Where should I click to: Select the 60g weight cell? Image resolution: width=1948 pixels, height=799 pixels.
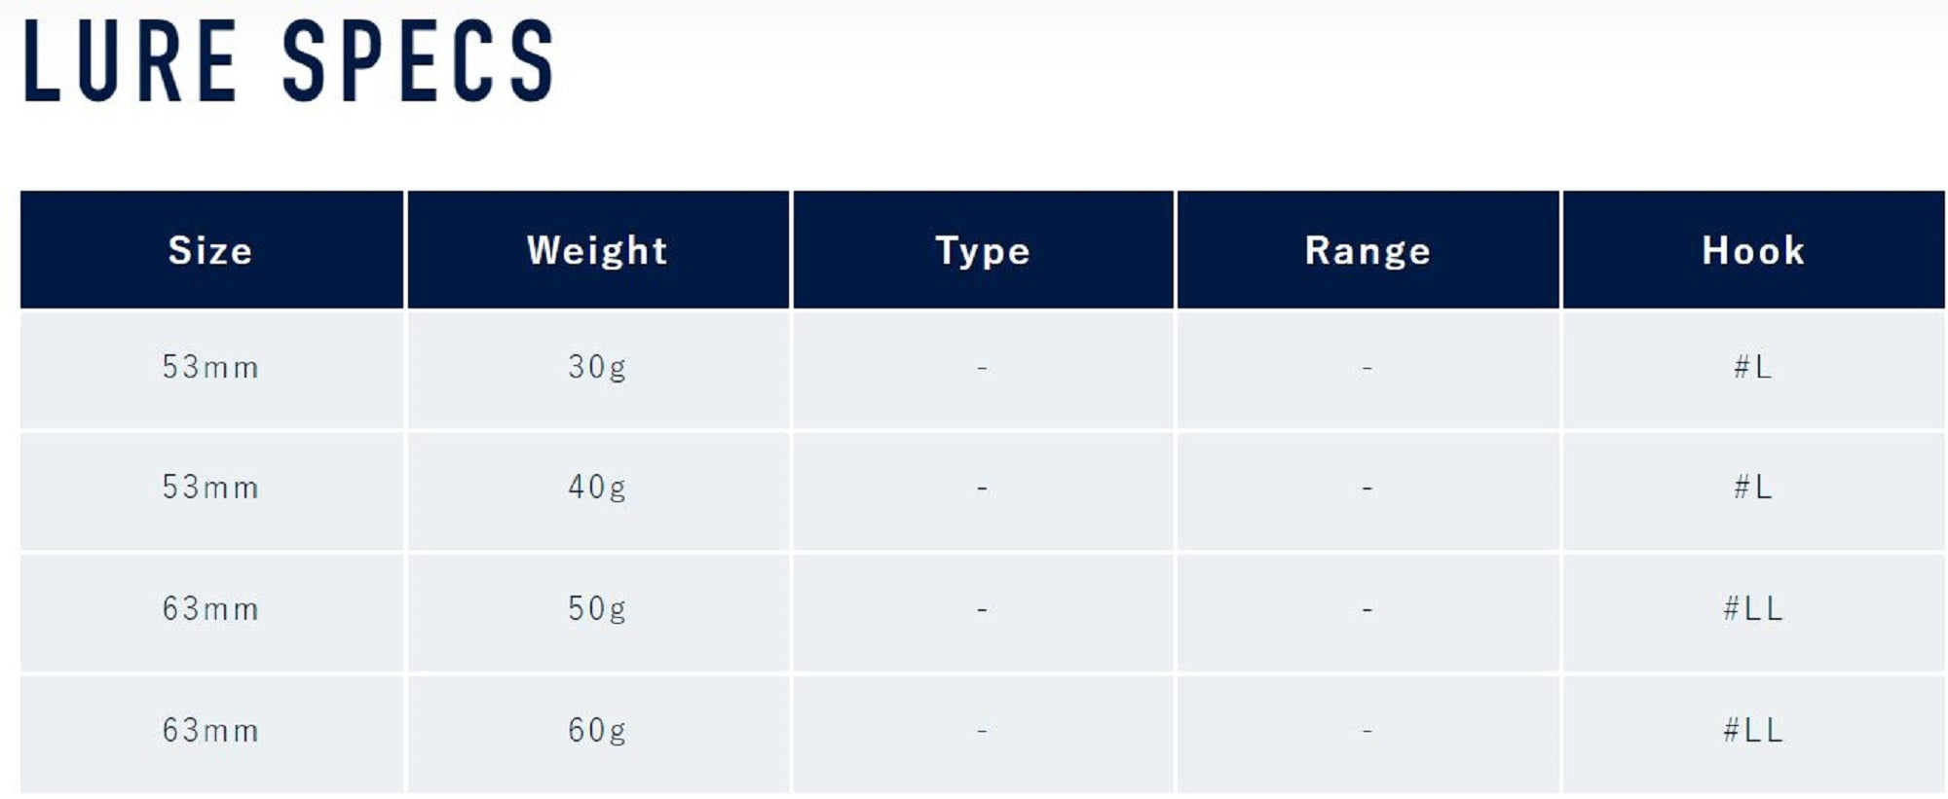click(x=597, y=730)
